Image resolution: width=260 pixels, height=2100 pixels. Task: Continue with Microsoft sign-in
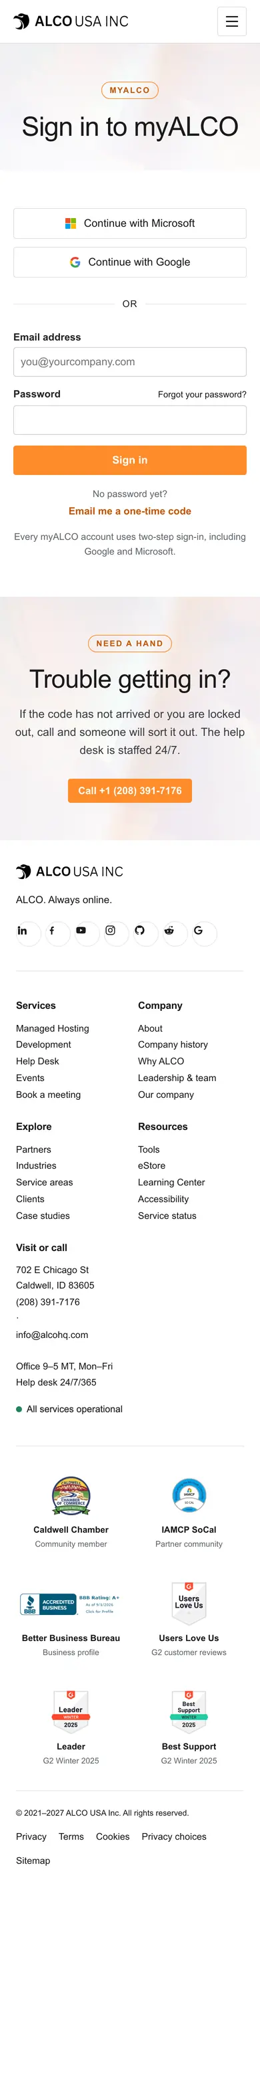(x=130, y=223)
